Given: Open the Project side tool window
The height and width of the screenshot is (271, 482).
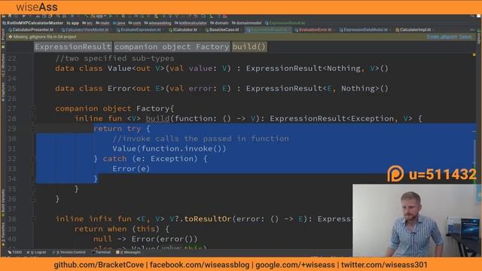Looking at the screenshot, I should coord(3,38).
